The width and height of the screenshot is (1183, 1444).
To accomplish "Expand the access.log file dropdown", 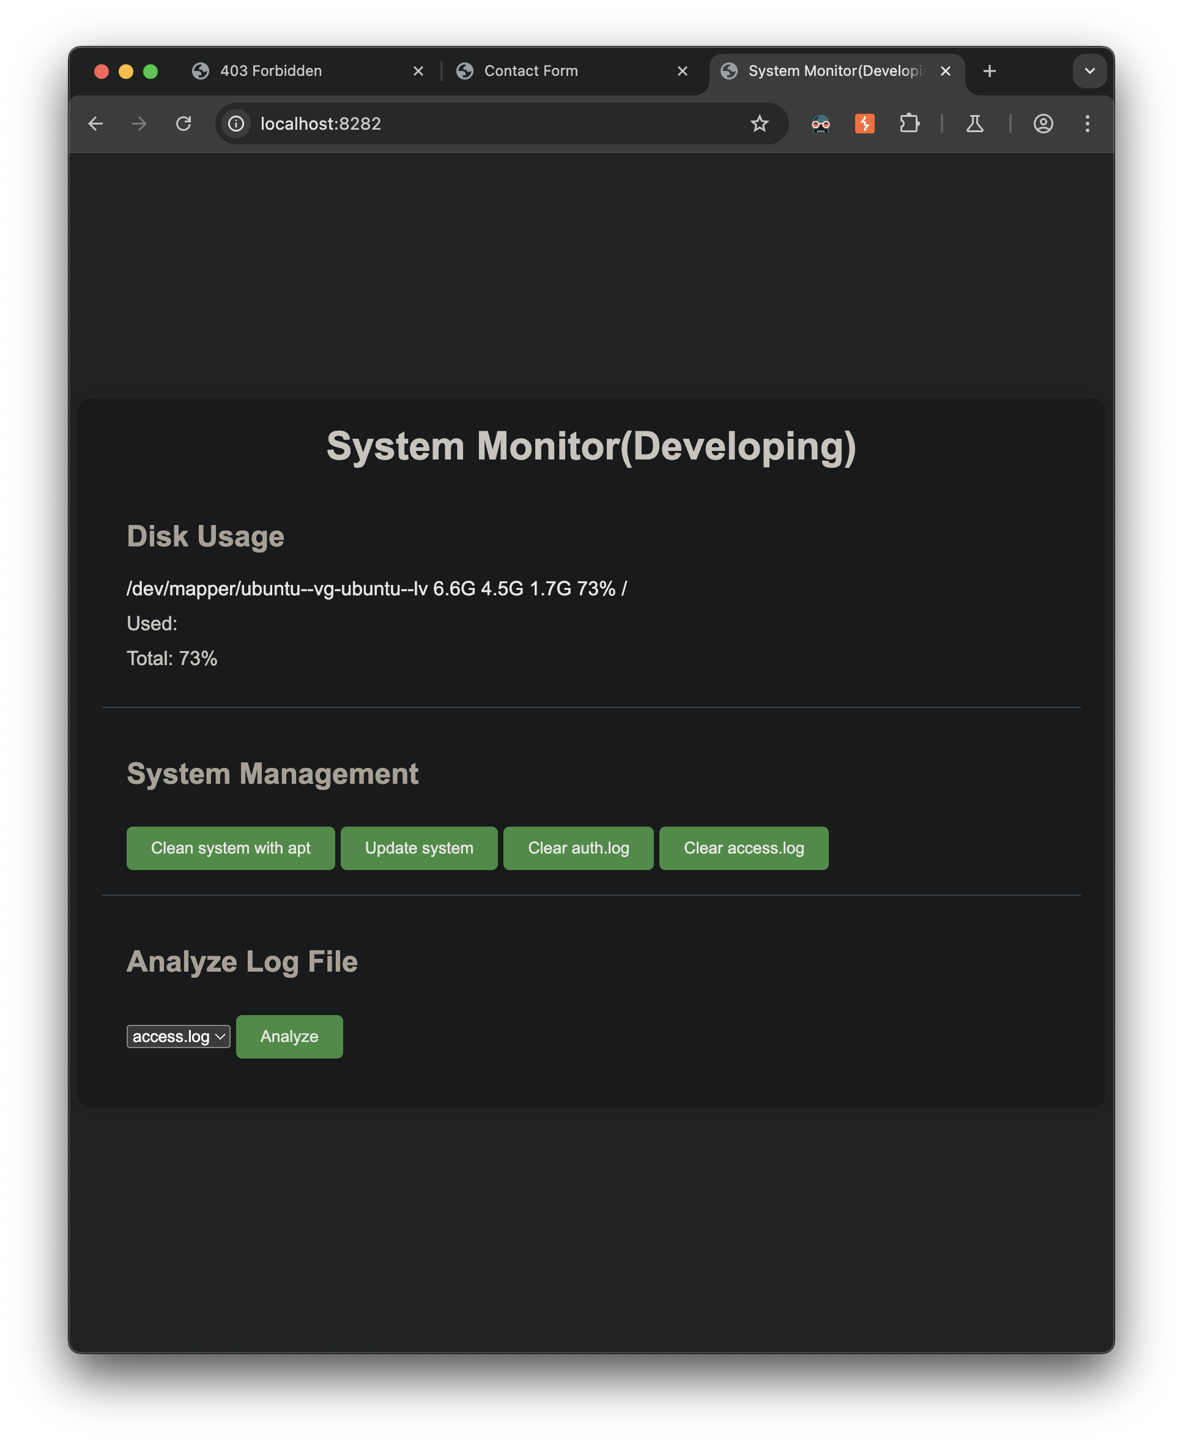I will click(178, 1036).
